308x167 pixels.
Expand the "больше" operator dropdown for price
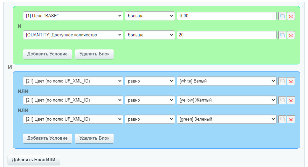[150, 16]
